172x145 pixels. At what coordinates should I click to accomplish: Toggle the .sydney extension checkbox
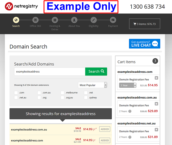click(x=86, y=98)
